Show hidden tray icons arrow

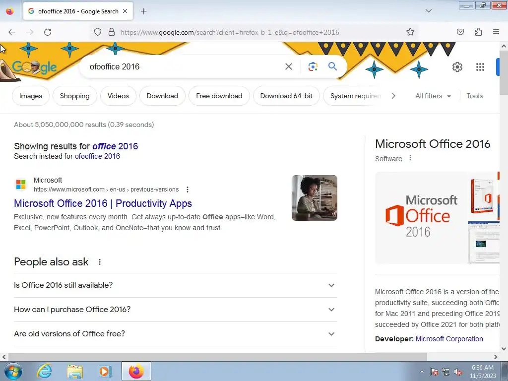(422, 372)
